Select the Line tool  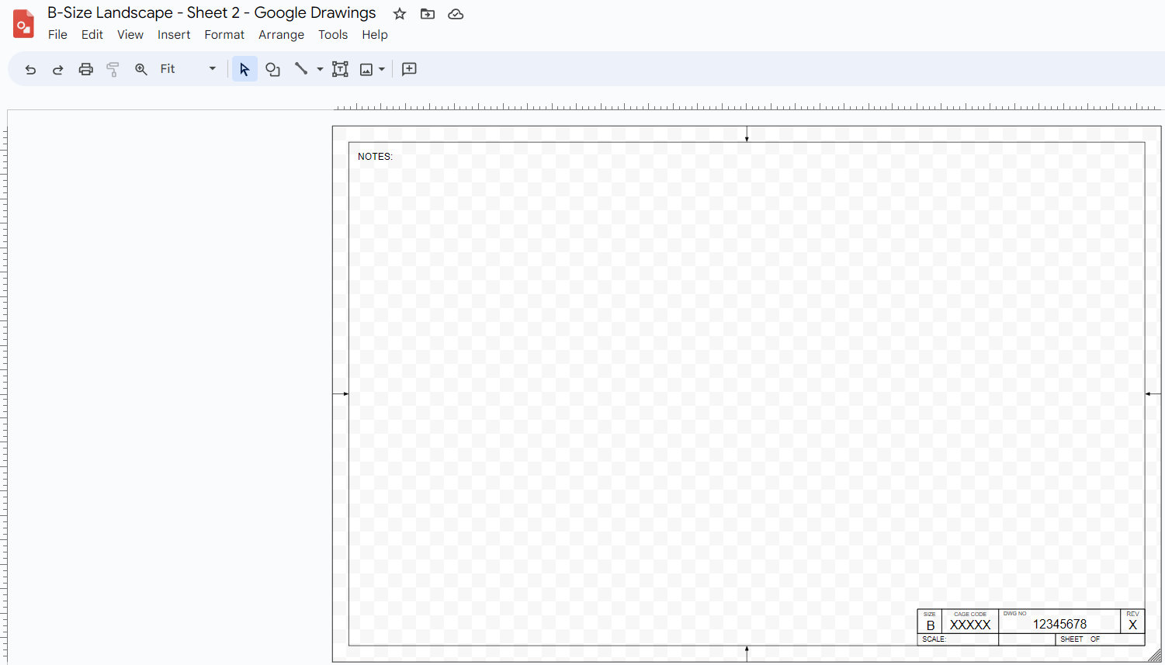click(x=301, y=69)
